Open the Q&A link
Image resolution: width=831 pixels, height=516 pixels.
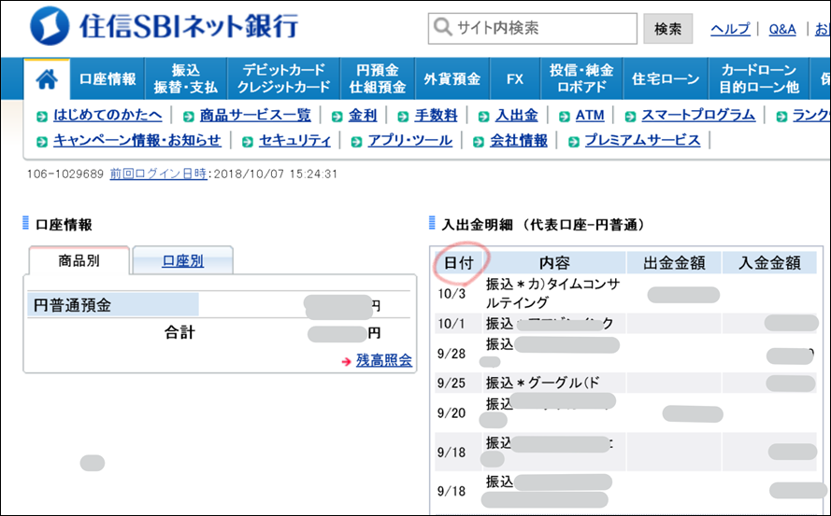pos(782,29)
